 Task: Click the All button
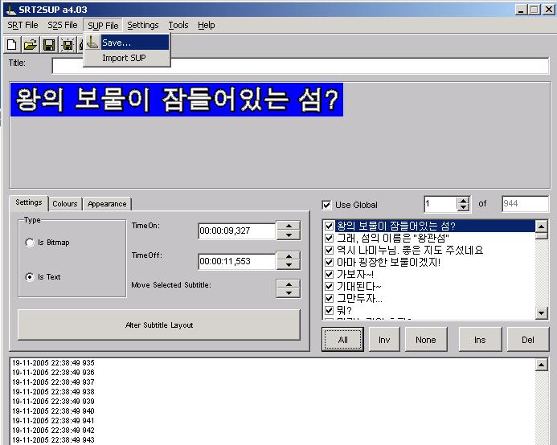click(342, 340)
